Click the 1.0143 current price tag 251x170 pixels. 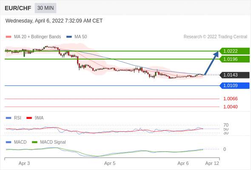click(x=235, y=75)
